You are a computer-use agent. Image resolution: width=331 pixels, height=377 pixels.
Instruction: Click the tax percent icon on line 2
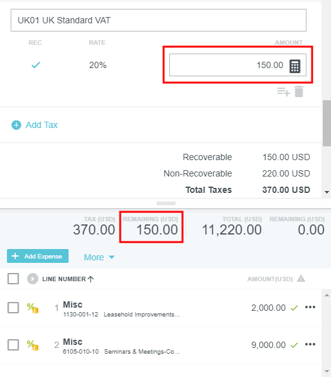pyautogui.click(x=33, y=345)
